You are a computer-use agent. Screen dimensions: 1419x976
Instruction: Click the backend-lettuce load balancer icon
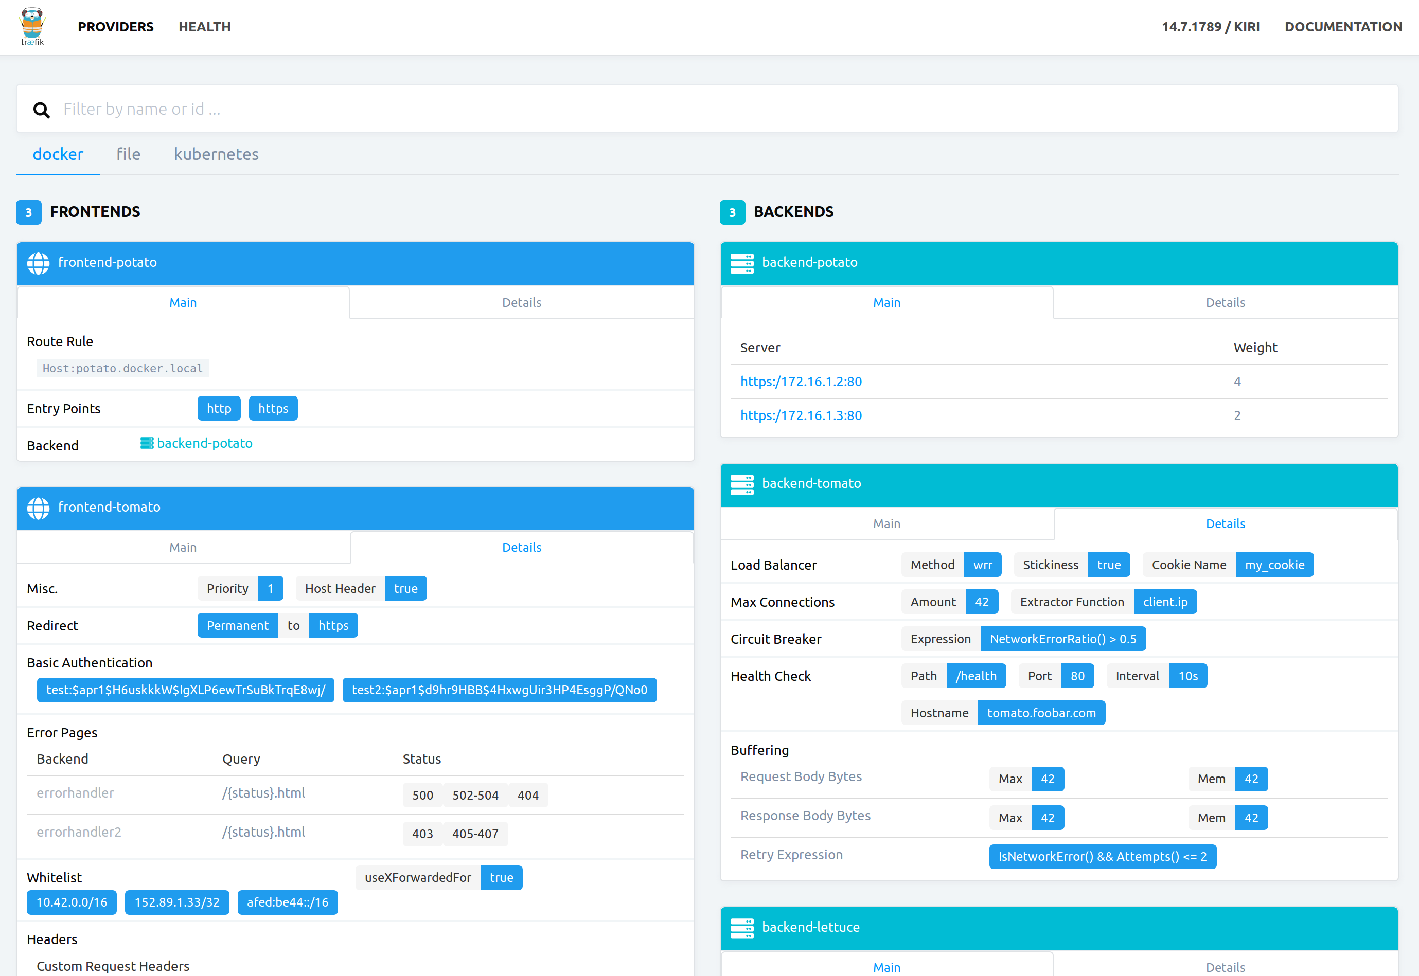pyautogui.click(x=741, y=928)
